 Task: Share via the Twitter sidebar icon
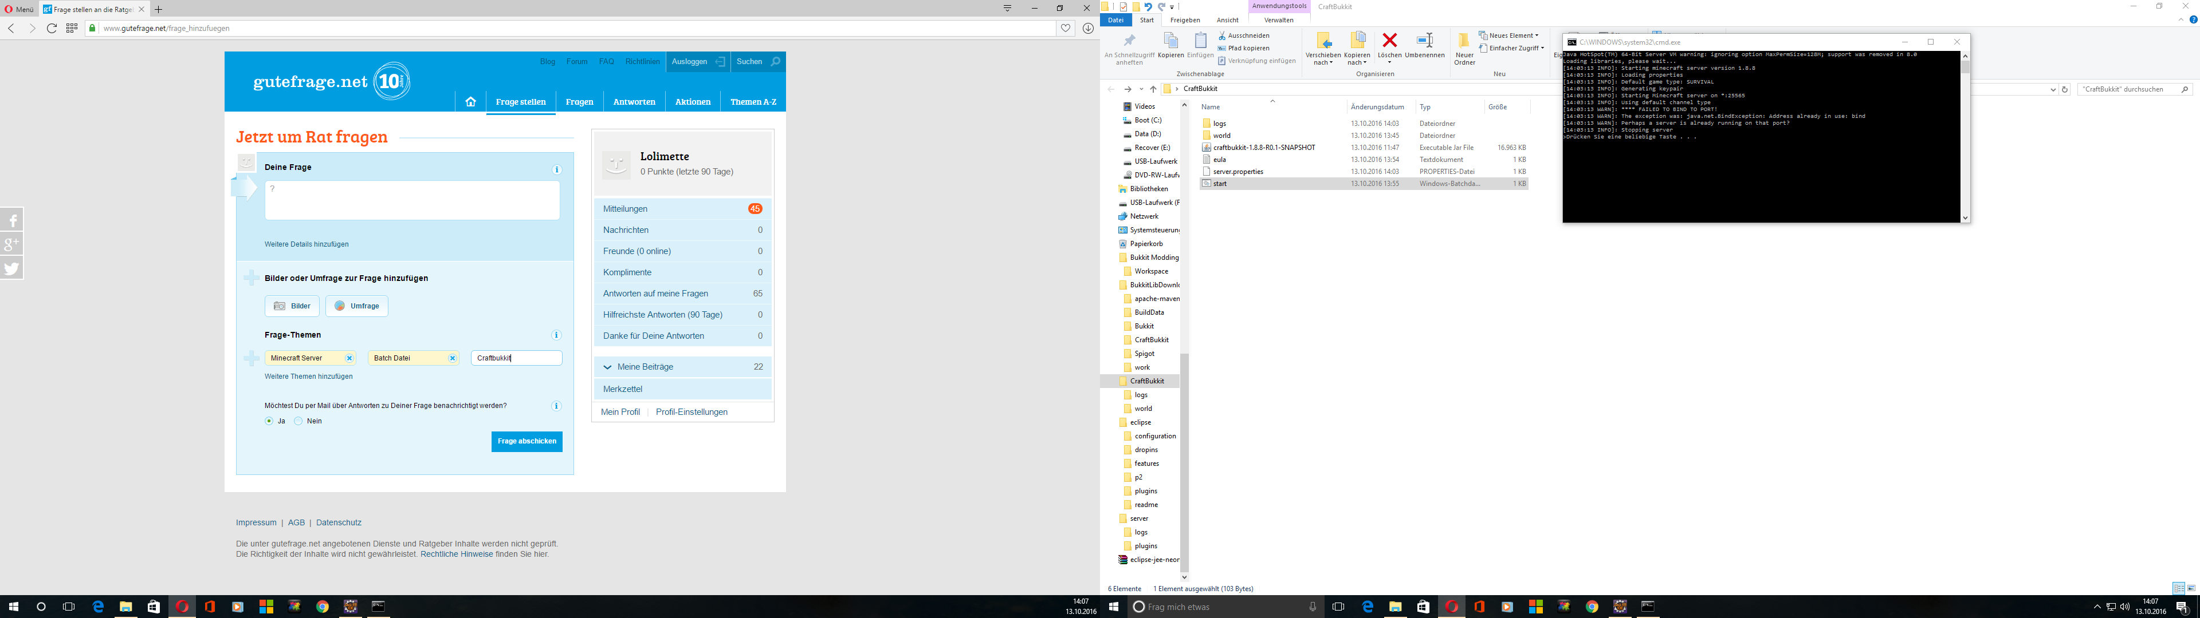(x=12, y=268)
